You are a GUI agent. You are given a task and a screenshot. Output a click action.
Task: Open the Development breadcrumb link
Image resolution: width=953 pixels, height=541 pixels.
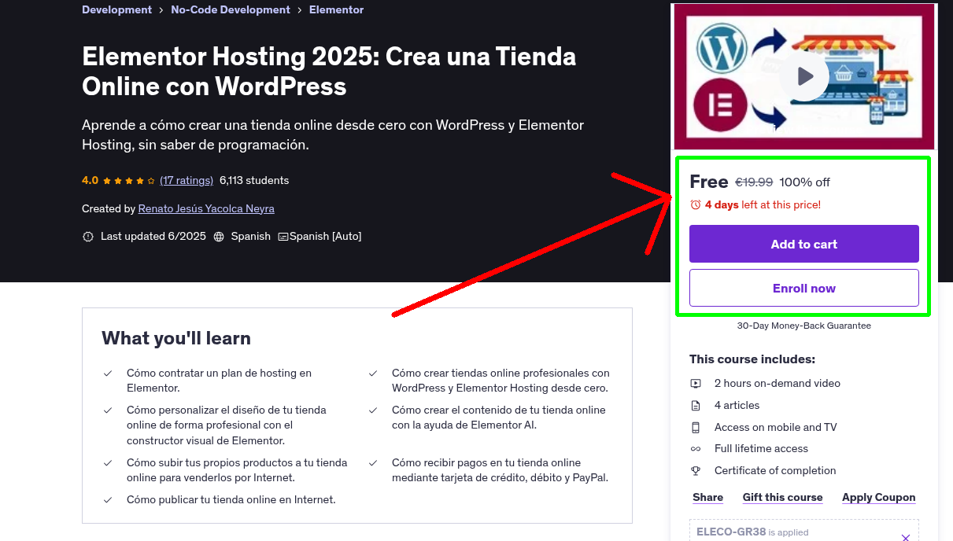coord(117,10)
